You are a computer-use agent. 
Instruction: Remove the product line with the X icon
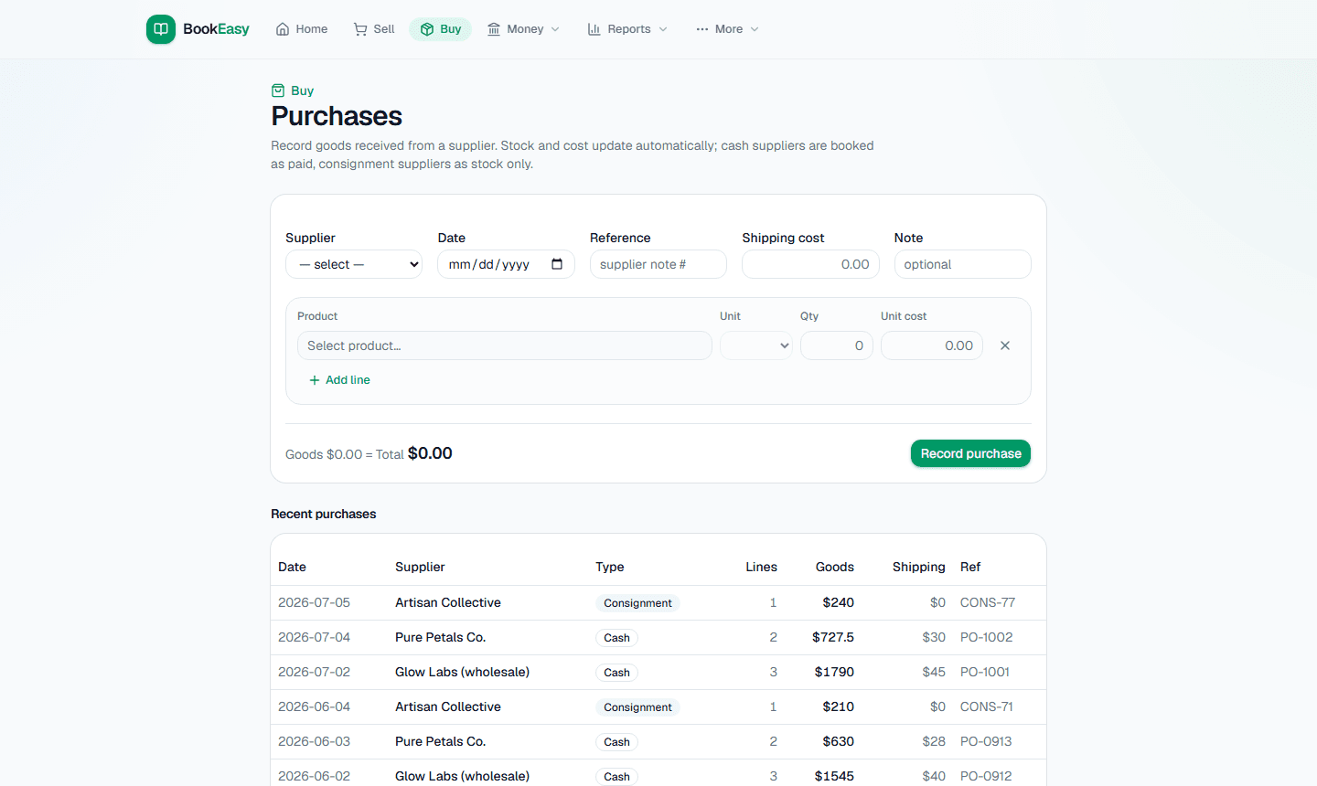coord(1005,345)
